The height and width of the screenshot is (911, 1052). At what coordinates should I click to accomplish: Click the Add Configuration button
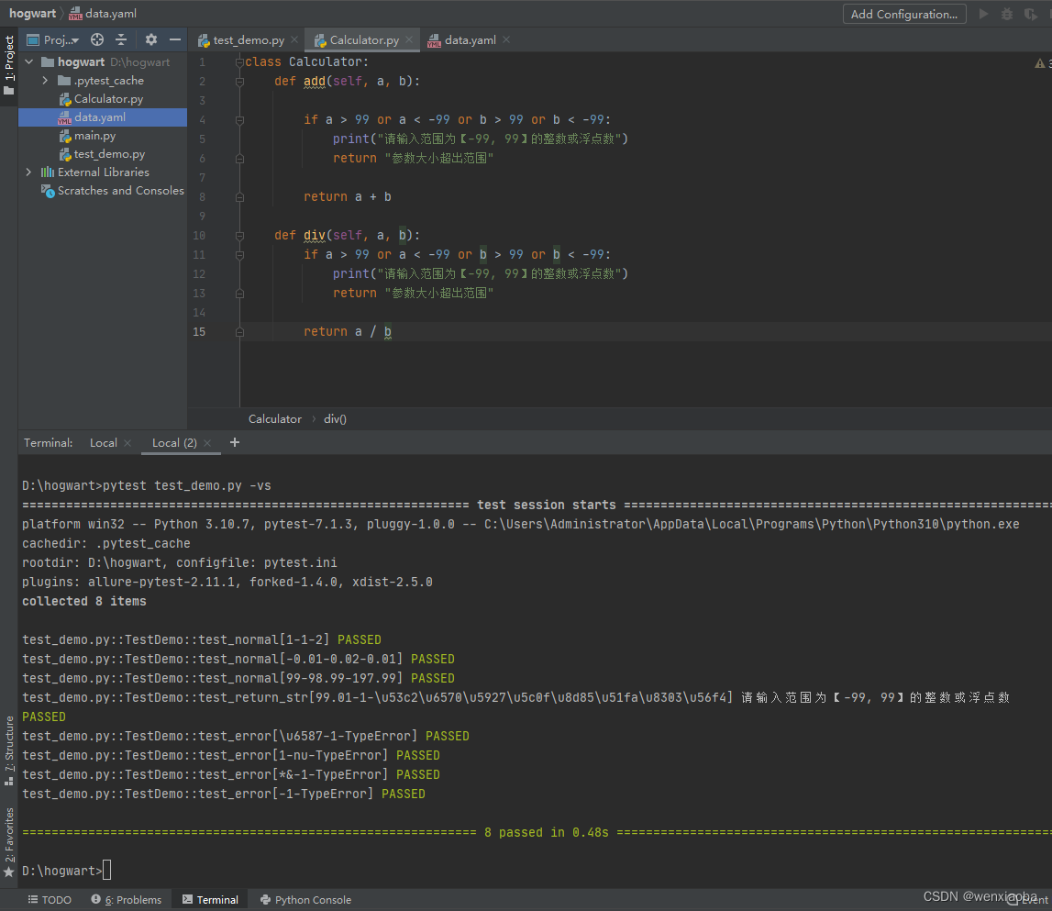click(x=903, y=14)
